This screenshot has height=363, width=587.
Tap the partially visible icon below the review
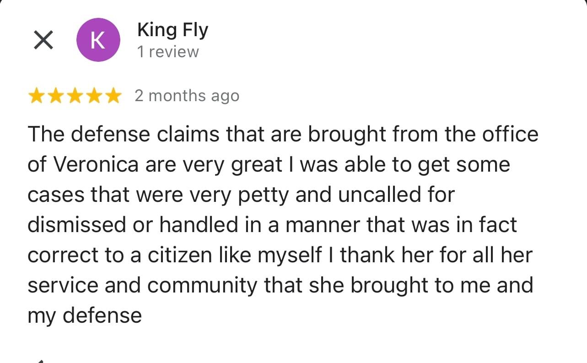click(x=40, y=361)
